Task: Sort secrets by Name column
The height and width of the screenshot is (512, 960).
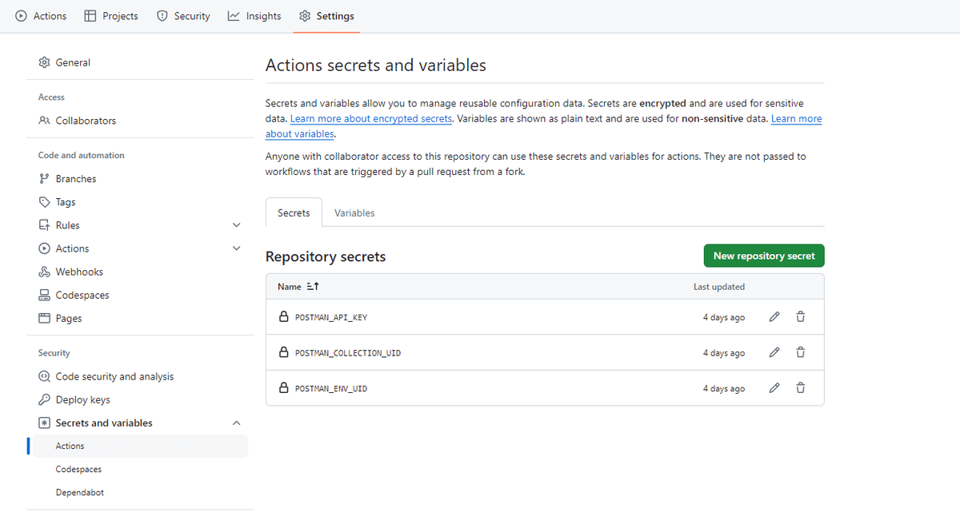Action: pyautogui.click(x=297, y=286)
